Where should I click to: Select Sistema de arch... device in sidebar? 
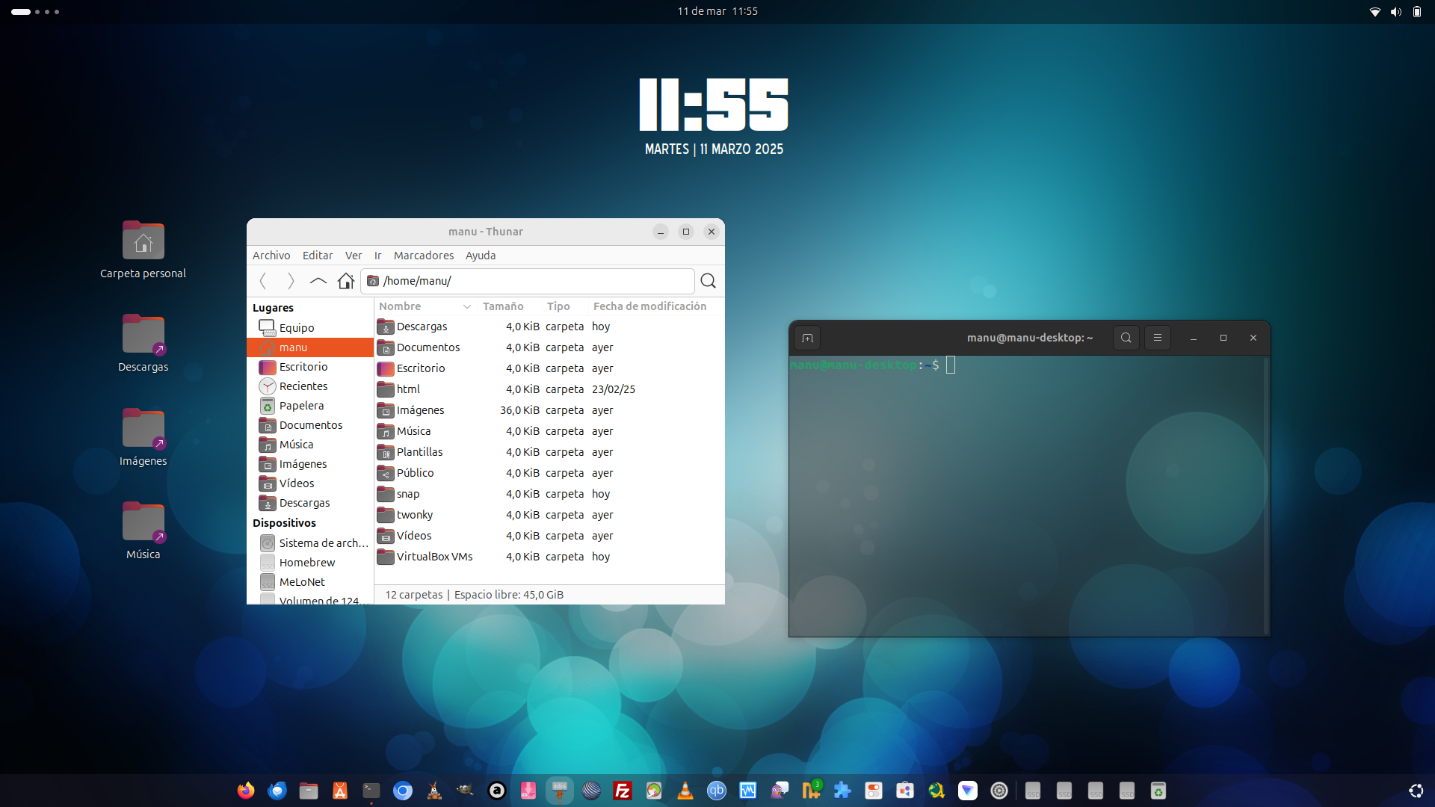[x=310, y=543]
